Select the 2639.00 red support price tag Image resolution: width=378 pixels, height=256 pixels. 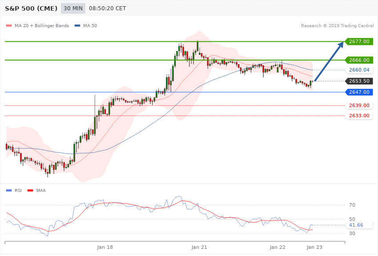pos(359,105)
